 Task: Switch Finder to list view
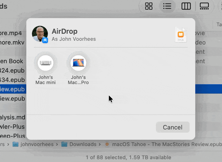[167, 6]
